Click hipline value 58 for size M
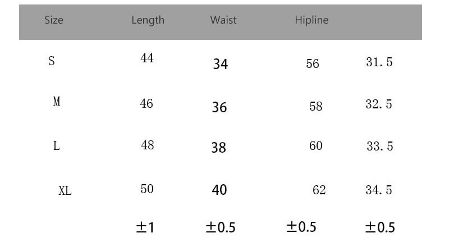The height and width of the screenshot is (242, 449). [x=316, y=106]
